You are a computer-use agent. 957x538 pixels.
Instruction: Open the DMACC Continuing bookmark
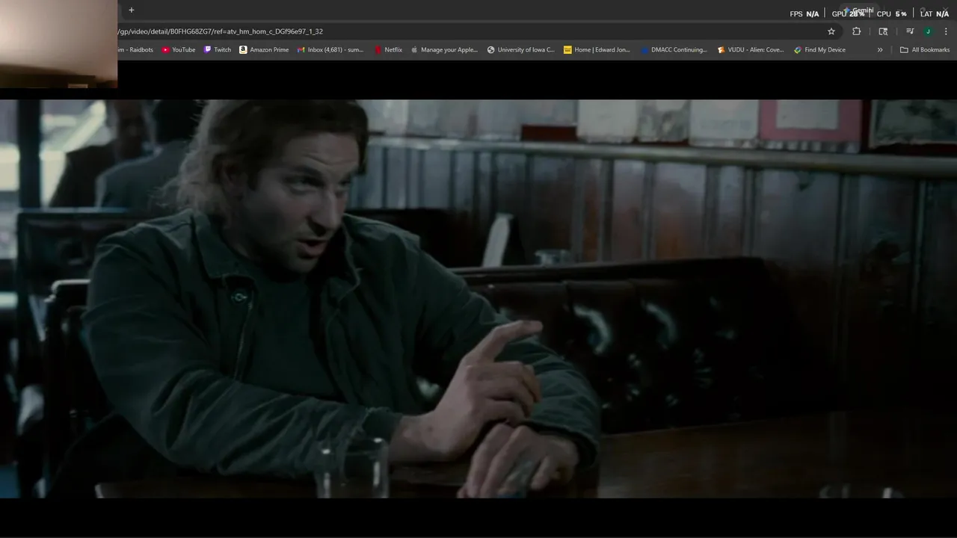click(673, 50)
